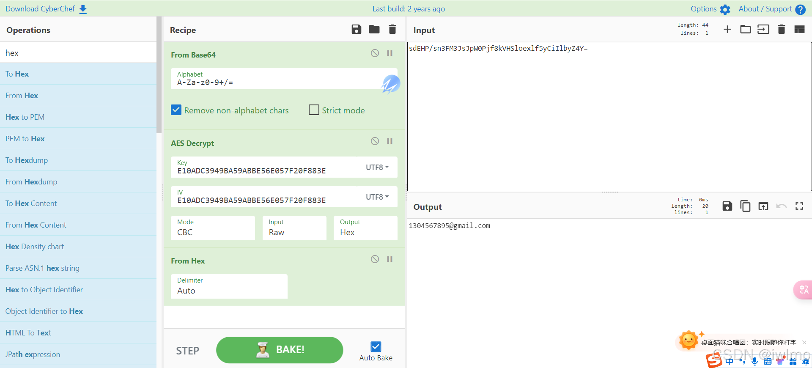The height and width of the screenshot is (368, 812).
Task: Select Object Identifier to Hex operation
Action: (x=78, y=311)
